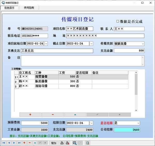Open 结算日期 date dropdown
155x146 pixels.
click(x=91, y=123)
